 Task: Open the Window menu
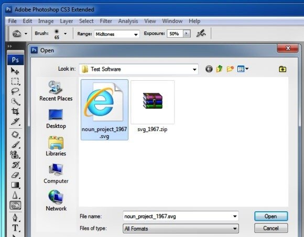[x=172, y=21]
